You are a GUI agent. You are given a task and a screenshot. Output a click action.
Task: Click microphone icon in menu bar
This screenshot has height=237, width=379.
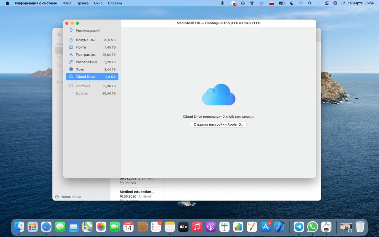[222, 3]
